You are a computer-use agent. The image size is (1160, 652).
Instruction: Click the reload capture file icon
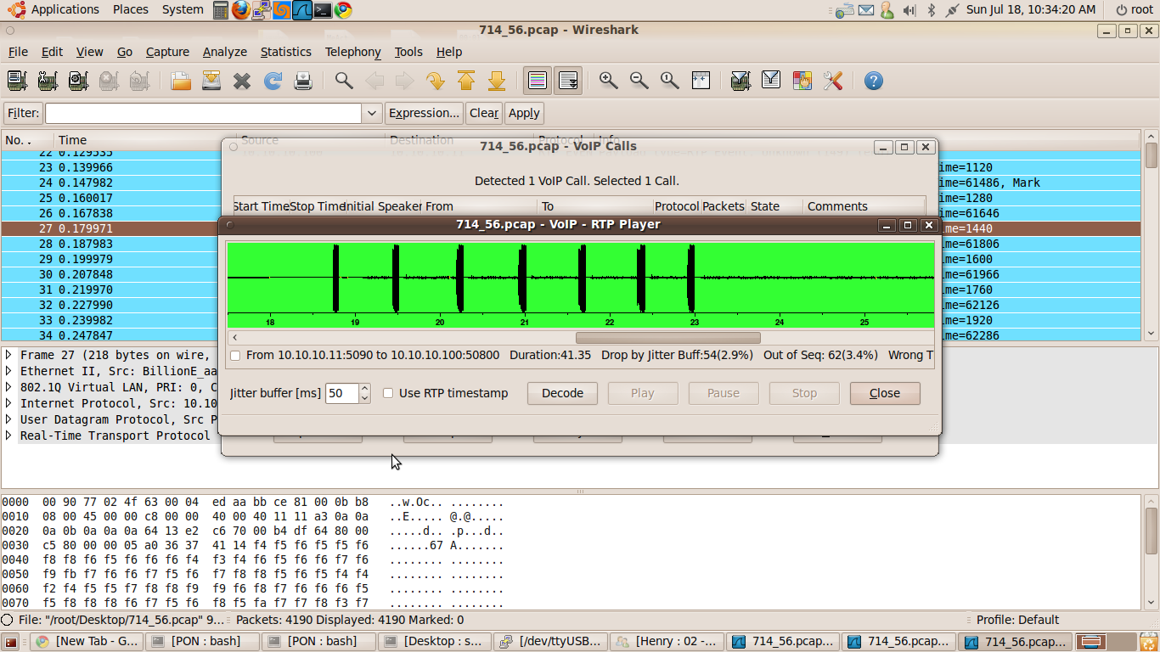tap(273, 81)
